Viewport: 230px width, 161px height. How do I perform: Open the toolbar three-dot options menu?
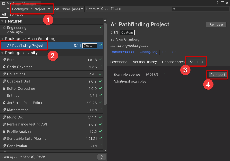click(168, 9)
